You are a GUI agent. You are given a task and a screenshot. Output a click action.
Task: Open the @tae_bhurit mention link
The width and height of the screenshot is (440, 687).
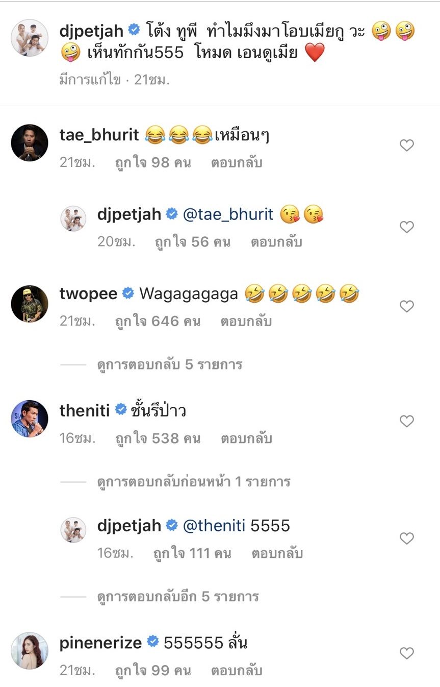pos(228,214)
